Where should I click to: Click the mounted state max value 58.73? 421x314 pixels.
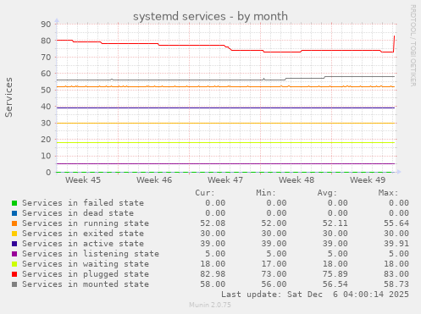(x=396, y=284)
